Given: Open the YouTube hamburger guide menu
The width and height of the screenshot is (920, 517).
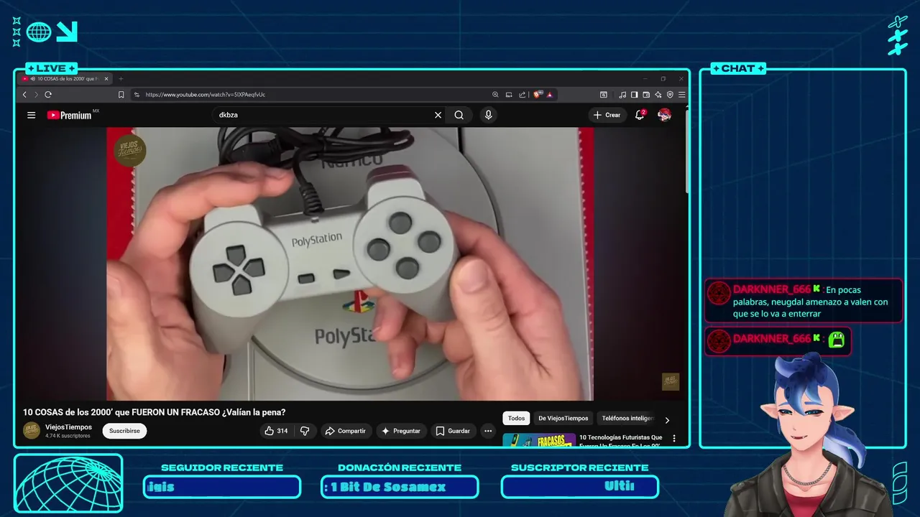Looking at the screenshot, I should (31, 115).
